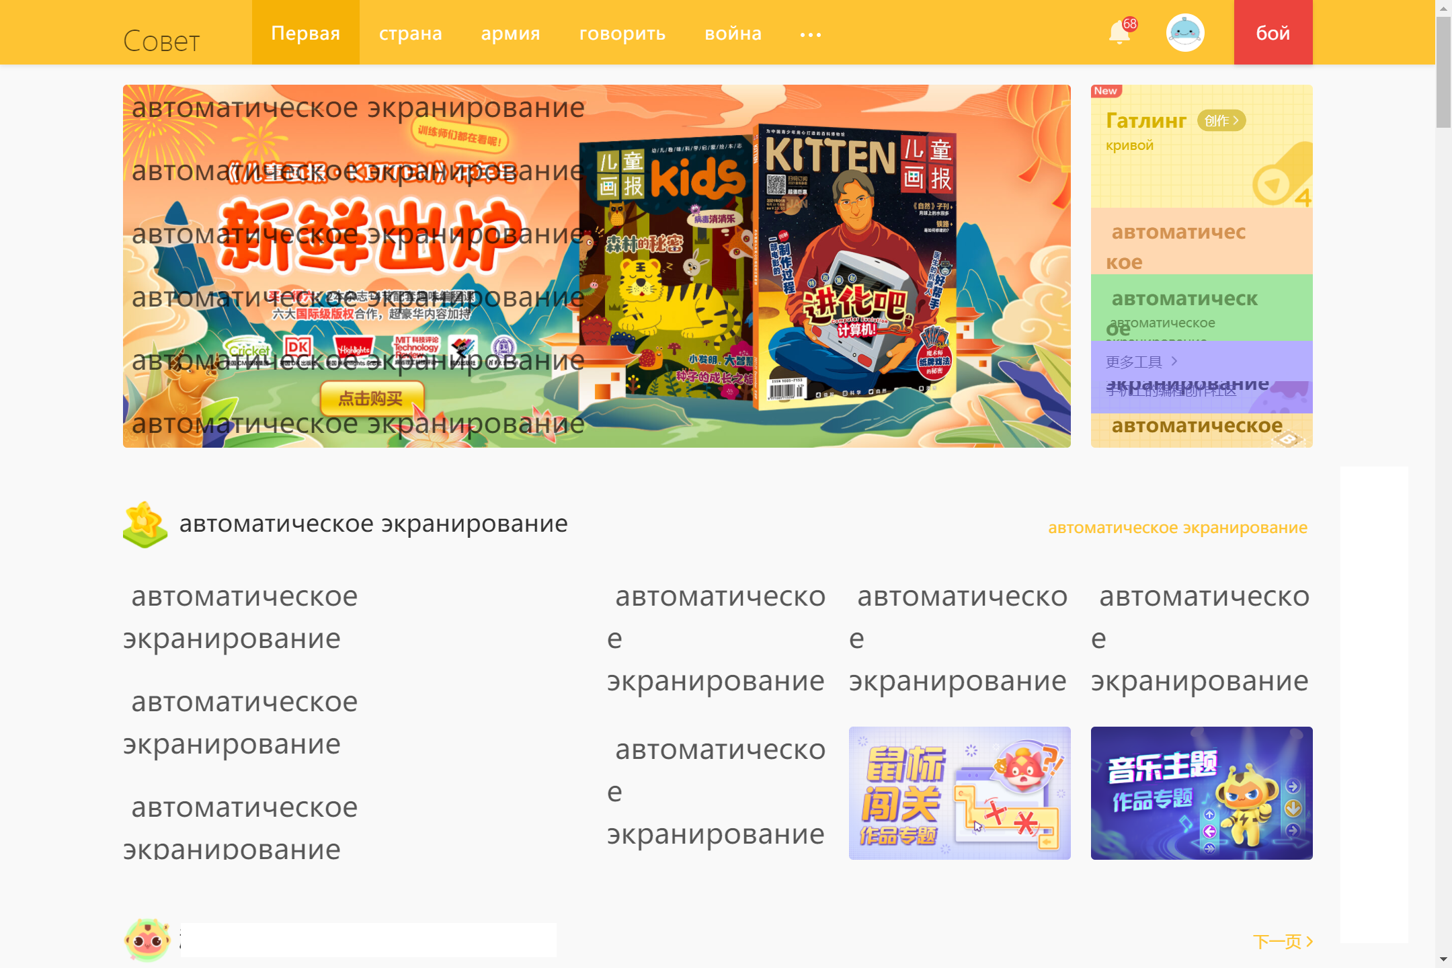
Task: Open the война navigation tab
Action: click(x=733, y=33)
